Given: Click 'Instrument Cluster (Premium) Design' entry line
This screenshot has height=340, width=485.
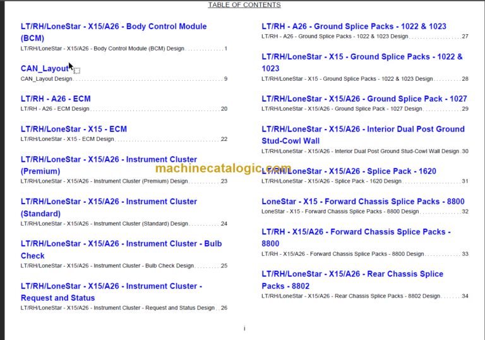Looking at the screenshot, I should (124, 181).
